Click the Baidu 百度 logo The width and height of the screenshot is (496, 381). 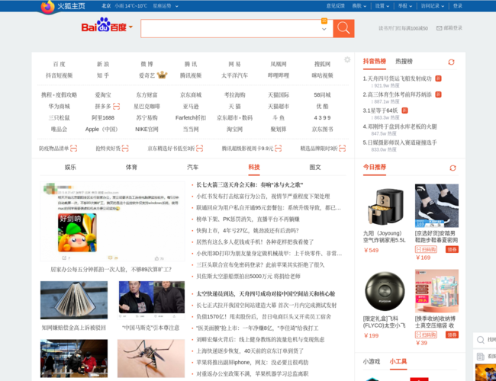104,25
